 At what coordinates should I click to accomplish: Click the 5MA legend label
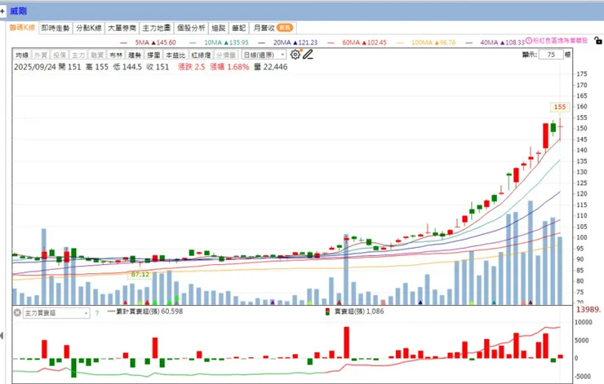tap(155, 42)
